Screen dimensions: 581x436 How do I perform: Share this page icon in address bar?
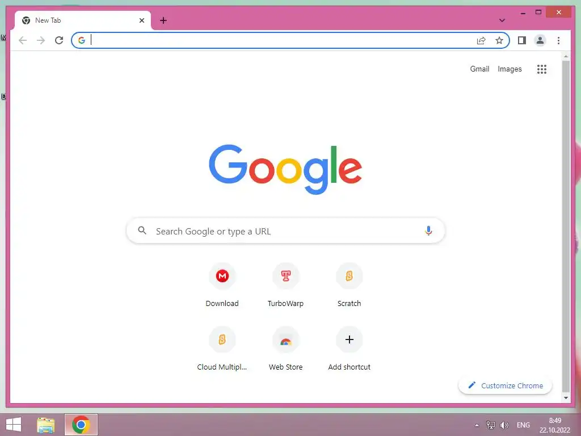[481, 40]
